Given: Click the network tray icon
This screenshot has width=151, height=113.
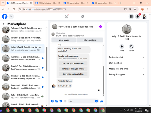Looking at the screenshot, I should 128,110.
